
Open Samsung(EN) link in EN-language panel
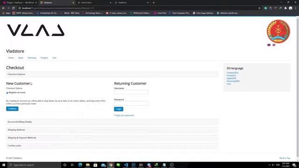[x=233, y=81]
